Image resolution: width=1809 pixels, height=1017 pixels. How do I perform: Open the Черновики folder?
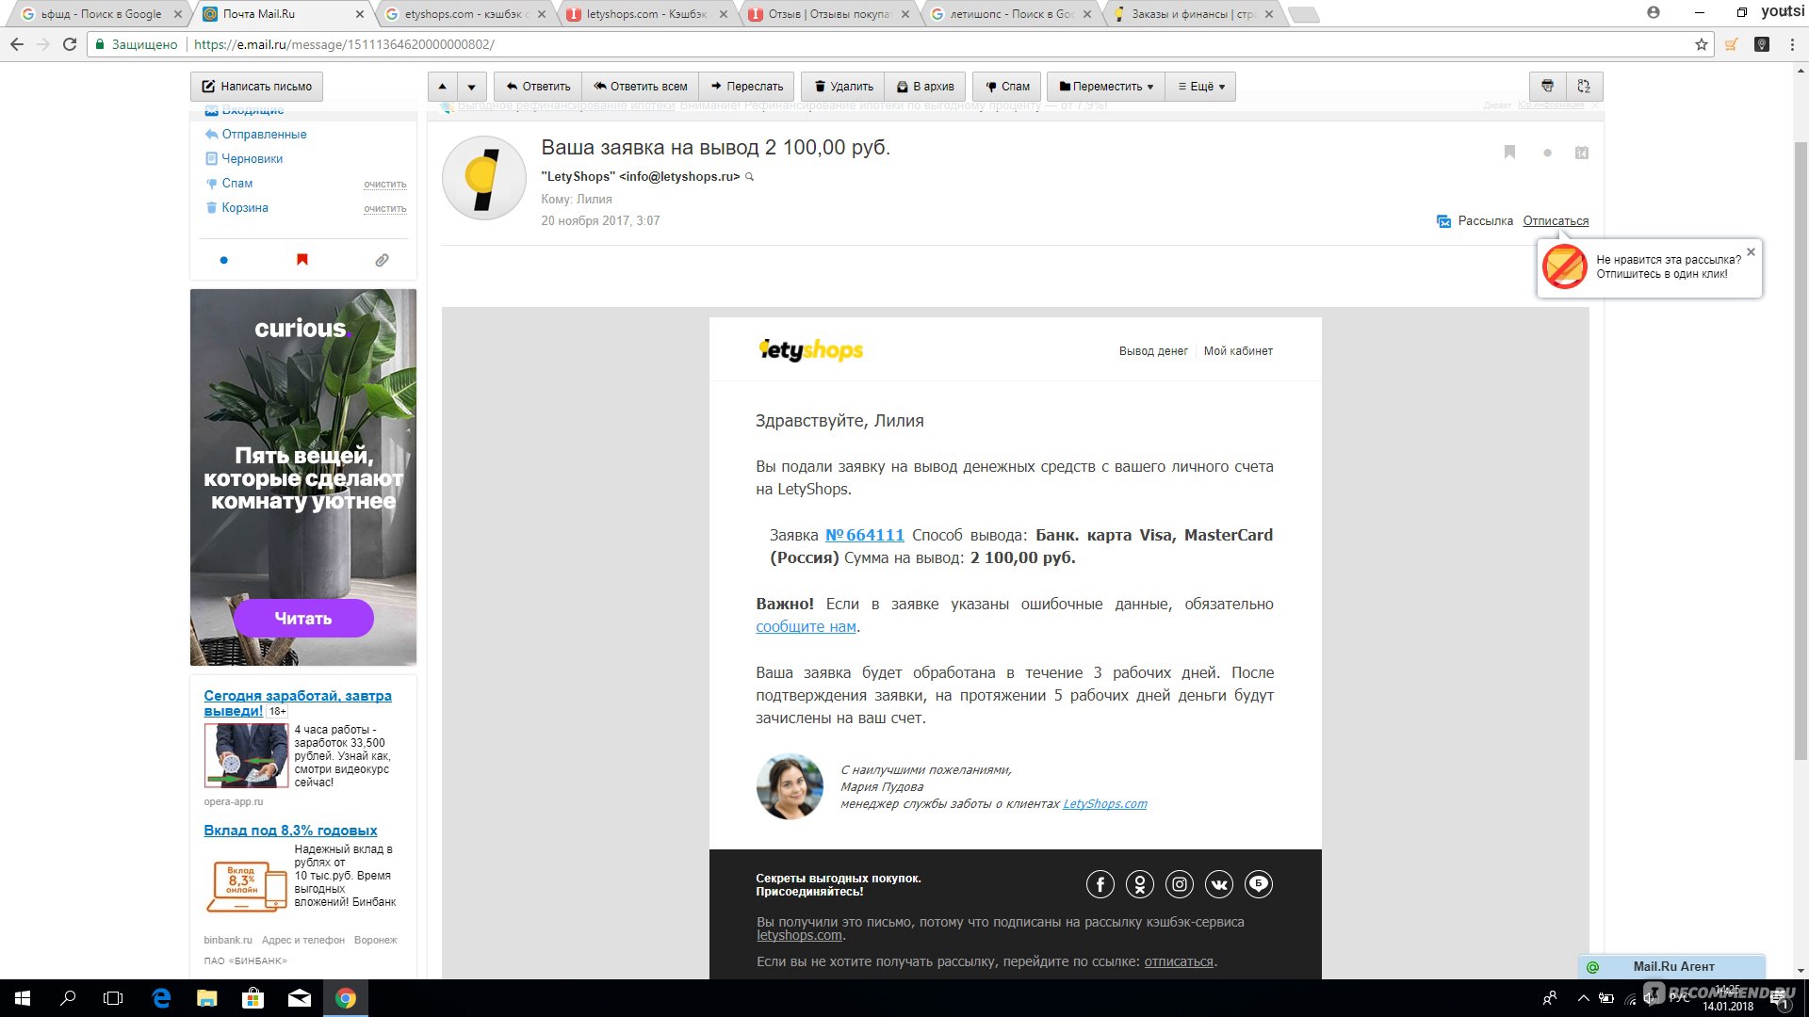click(x=253, y=159)
